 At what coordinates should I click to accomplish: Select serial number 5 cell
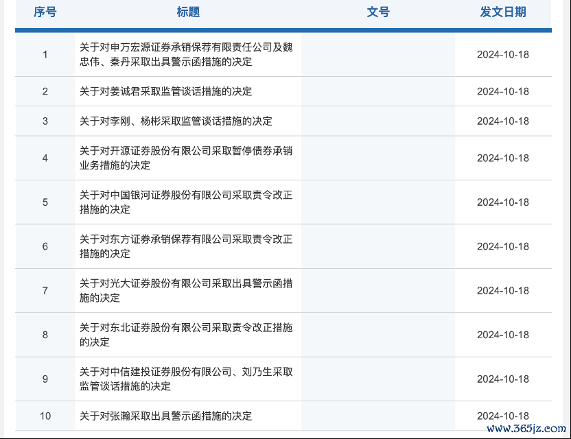(45, 202)
